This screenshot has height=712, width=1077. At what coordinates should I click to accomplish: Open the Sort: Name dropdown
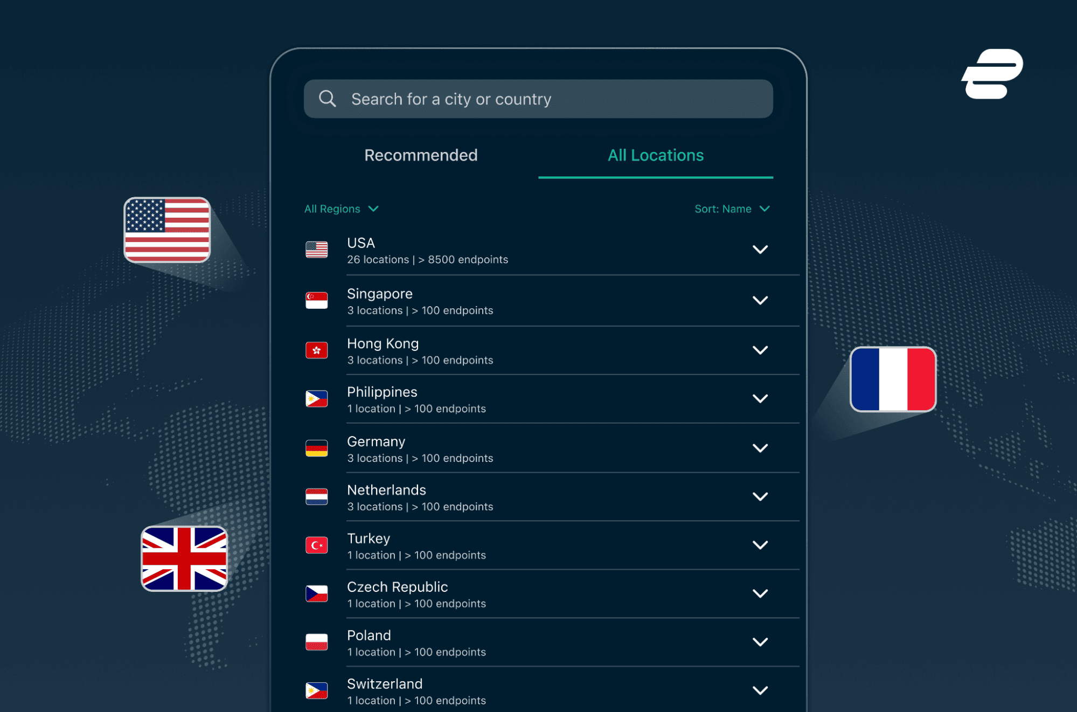coord(732,209)
